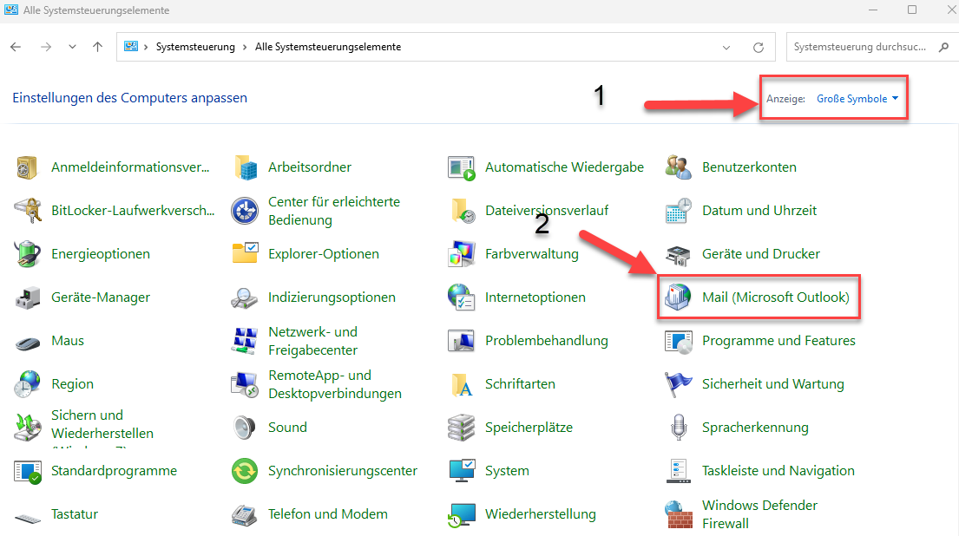Click the Spracherkennung microphone icon
This screenshot has width=959, height=536.
click(x=679, y=428)
